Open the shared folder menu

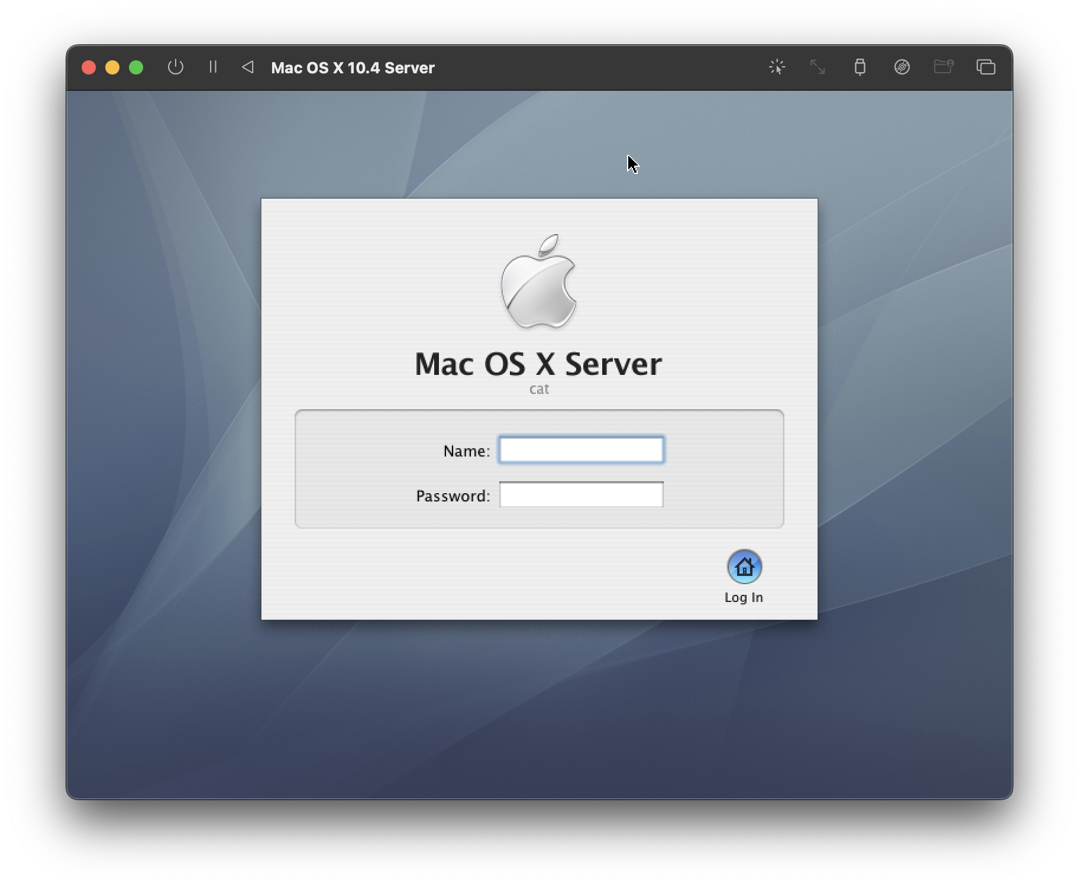(944, 67)
